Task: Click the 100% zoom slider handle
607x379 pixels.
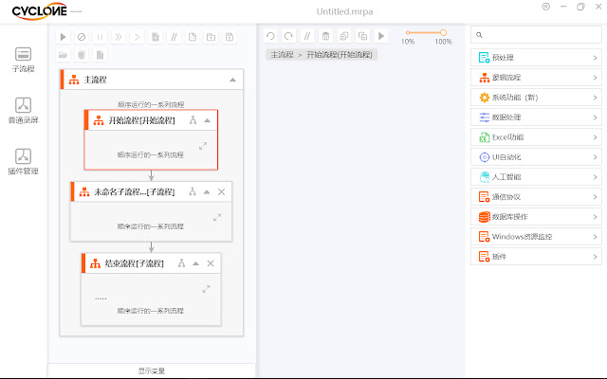Action: pyautogui.click(x=443, y=33)
